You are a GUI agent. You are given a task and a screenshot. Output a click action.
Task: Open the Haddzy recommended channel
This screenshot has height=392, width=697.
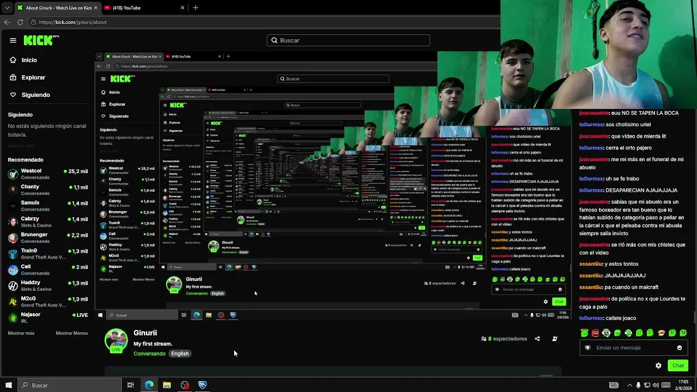[48, 286]
